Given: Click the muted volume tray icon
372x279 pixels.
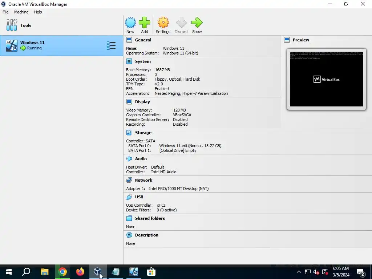Looking at the screenshot, I should click(316, 272).
